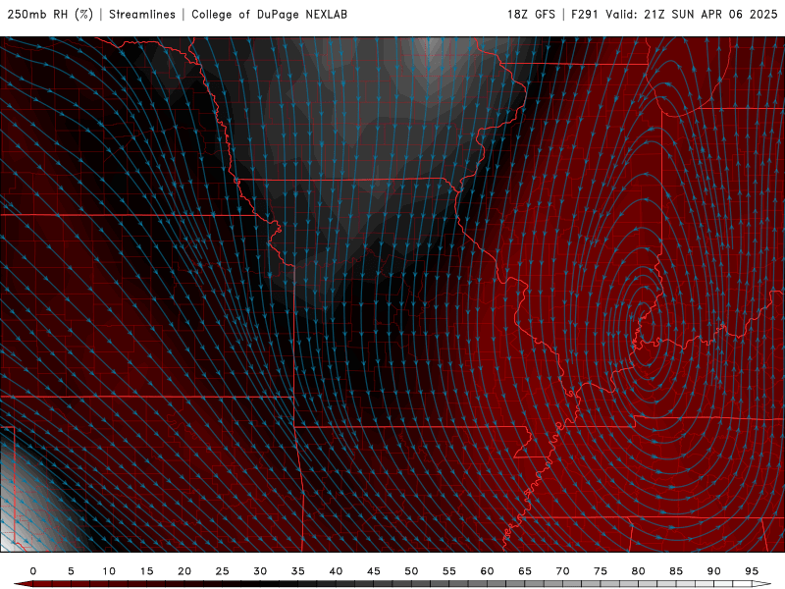This screenshot has width=785, height=589.
Task: Click colorbar label "35"
Action: coord(298,571)
